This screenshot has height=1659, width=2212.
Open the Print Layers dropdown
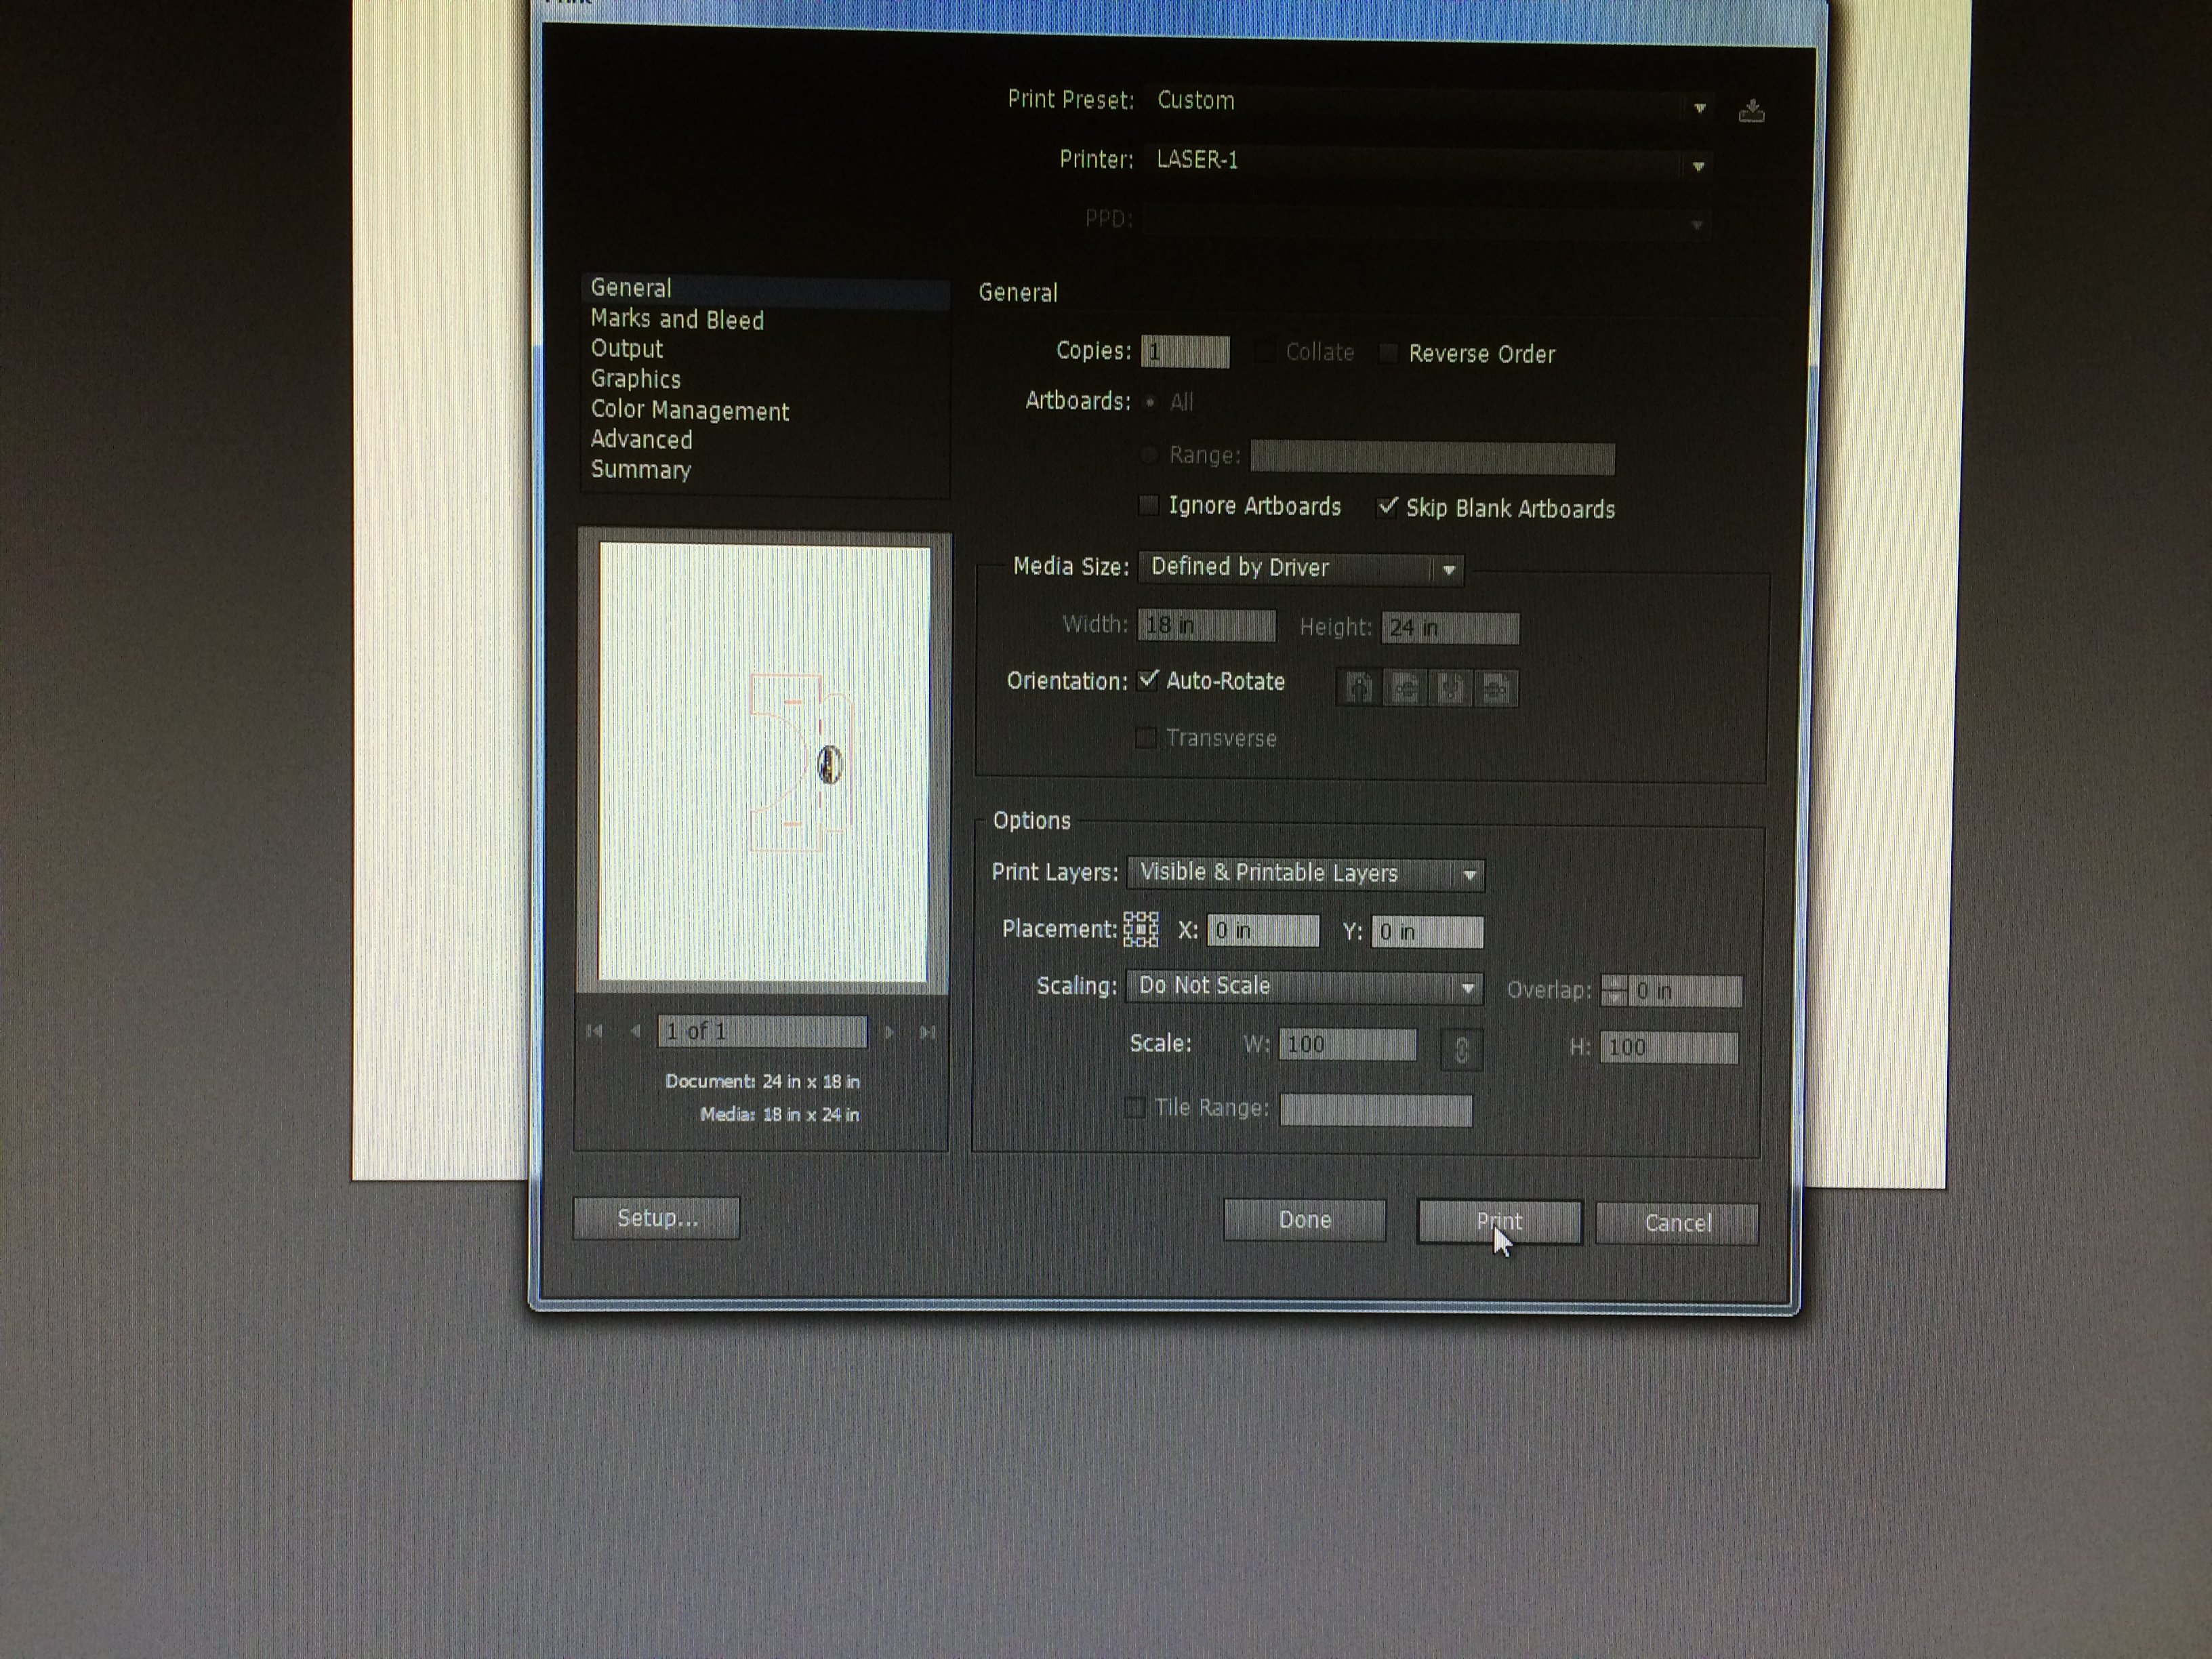pos(1306,873)
